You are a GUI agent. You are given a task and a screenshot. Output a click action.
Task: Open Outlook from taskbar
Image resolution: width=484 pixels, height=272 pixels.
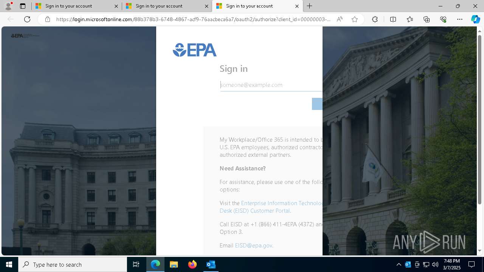click(x=211, y=264)
